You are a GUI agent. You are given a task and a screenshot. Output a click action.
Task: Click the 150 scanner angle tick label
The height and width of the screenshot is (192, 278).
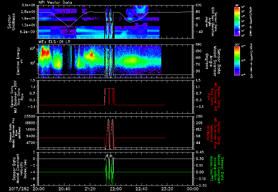[x=199, y=51]
